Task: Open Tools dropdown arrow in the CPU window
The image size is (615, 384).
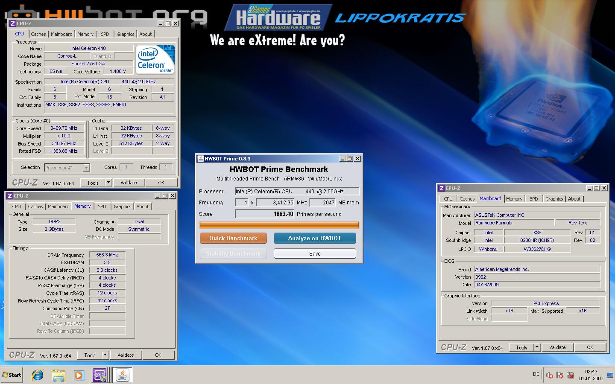Action: pyautogui.click(x=108, y=183)
